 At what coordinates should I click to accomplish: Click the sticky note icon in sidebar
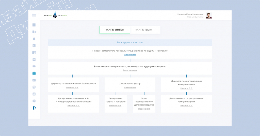pos(34,87)
